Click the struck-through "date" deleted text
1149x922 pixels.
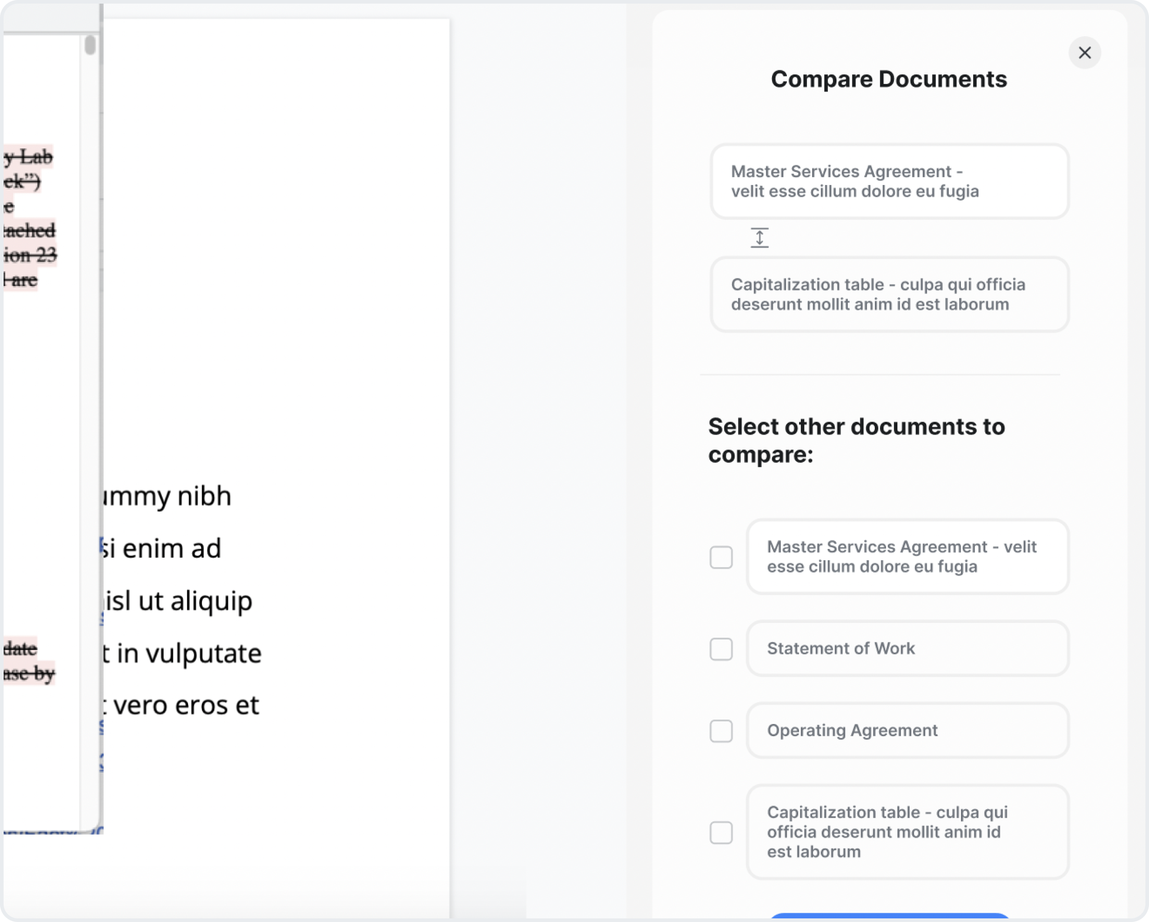(20, 649)
